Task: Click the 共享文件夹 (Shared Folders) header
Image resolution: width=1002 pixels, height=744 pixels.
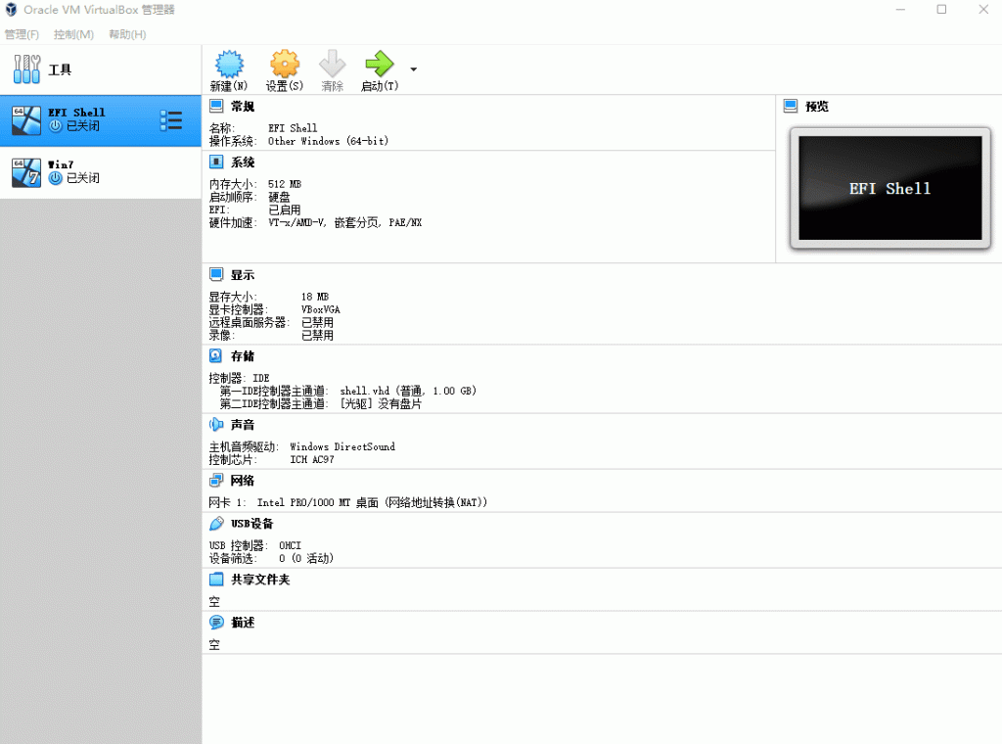Action: click(x=259, y=580)
